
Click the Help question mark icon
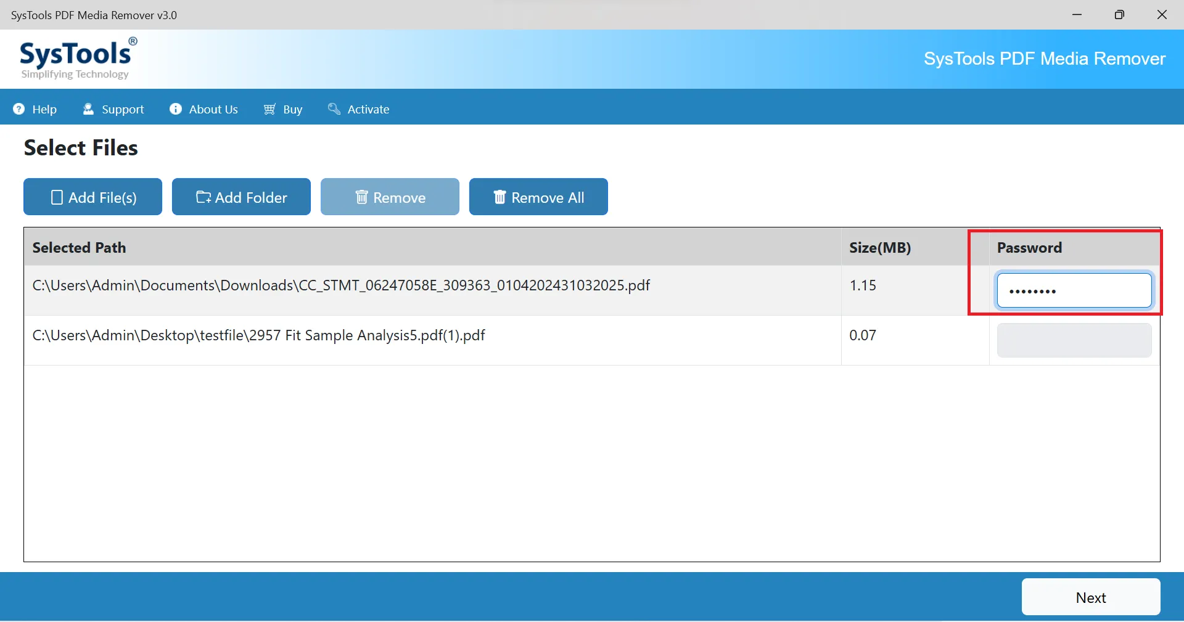[x=19, y=109]
